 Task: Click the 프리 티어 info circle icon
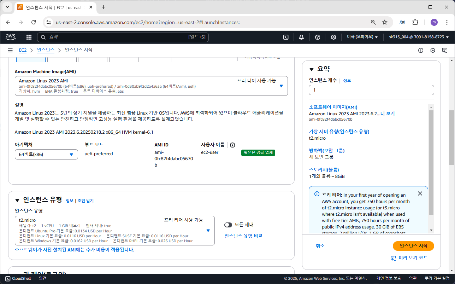(x=317, y=195)
